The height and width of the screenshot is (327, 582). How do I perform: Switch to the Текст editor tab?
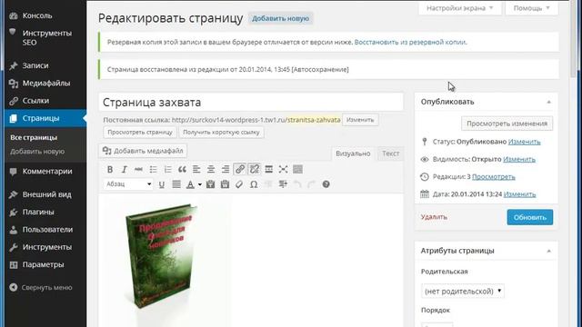point(390,154)
